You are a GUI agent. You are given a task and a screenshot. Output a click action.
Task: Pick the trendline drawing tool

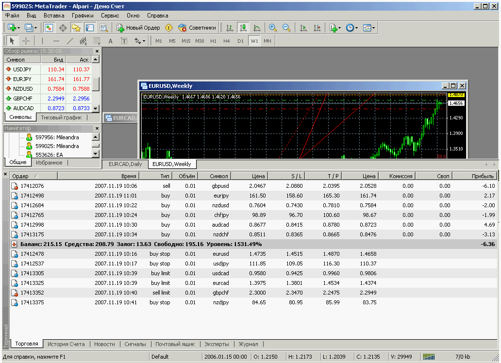69,41
